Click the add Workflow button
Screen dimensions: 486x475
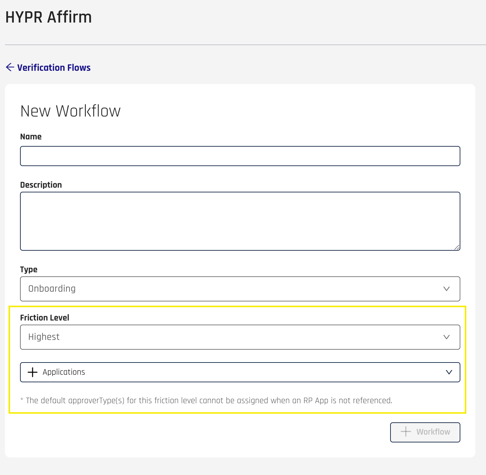point(425,432)
